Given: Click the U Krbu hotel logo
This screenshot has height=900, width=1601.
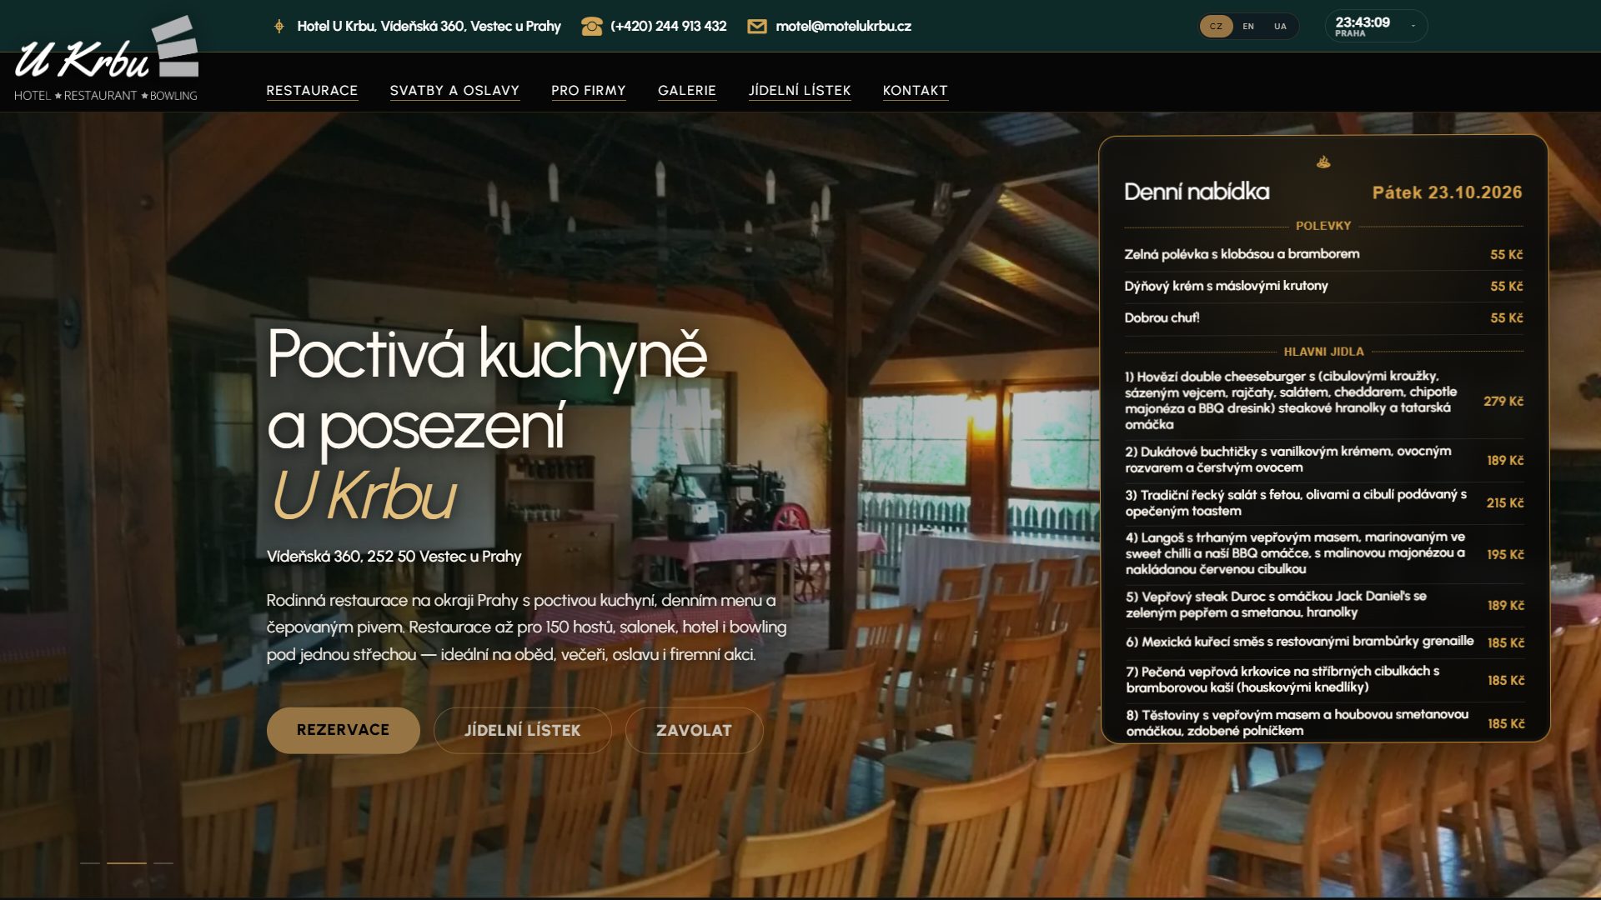Looking at the screenshot, I should 106,59.
